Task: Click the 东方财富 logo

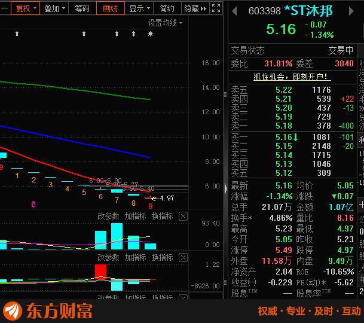Action: [48, 311]
